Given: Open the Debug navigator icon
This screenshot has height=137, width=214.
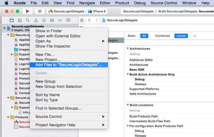Looking at the screenshot, I should pyautogui.click(x=52, y=20).
